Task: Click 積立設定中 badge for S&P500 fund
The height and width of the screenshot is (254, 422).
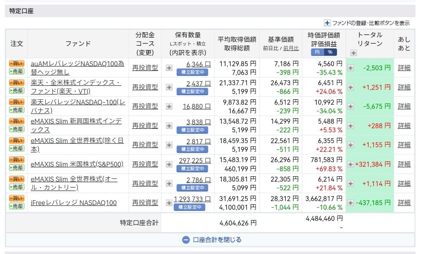Action: click(x=192, y=169)
